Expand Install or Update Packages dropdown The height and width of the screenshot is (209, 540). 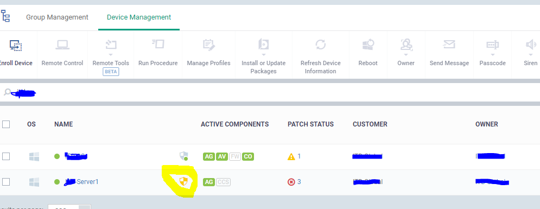coord(263,55)
